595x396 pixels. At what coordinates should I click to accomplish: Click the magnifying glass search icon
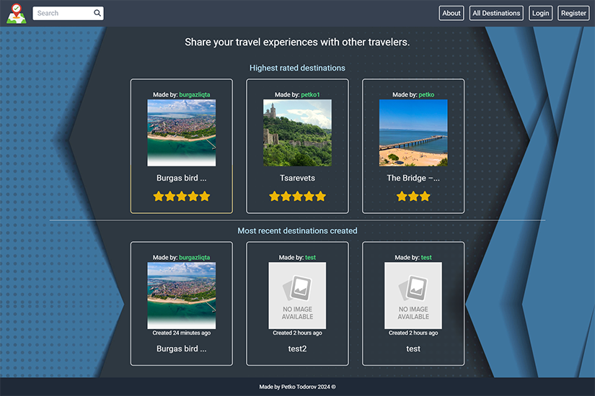(97, 13)
